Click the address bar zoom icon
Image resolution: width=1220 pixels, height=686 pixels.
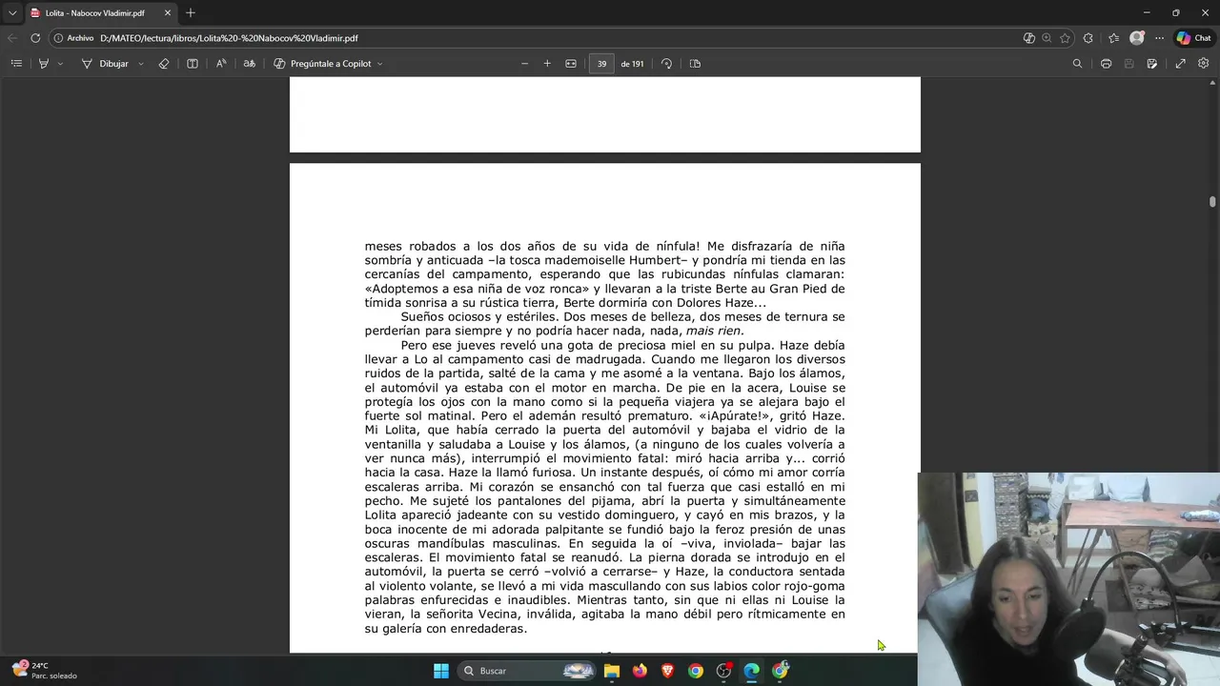(x=1047, y=38)
